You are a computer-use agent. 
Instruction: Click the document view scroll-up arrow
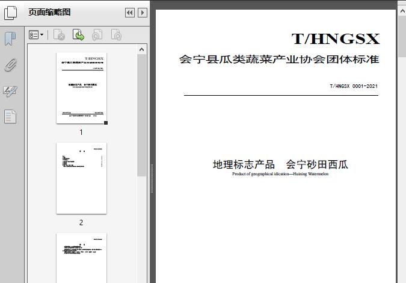[402, 11]
